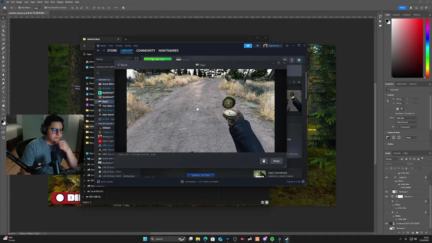Screen dimensions: 432x243
Task: Open the Filter menu in Photoshop
Action: [x=46, y=2]
